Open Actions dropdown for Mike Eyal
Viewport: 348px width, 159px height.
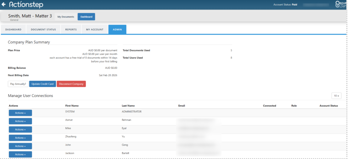click(20, 130)
